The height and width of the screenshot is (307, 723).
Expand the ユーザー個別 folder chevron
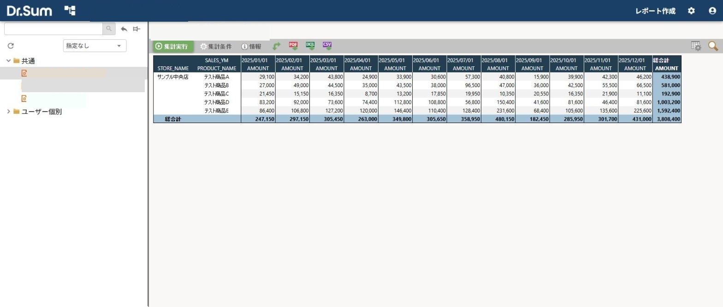pyautogui.click(x=8, y=112)
